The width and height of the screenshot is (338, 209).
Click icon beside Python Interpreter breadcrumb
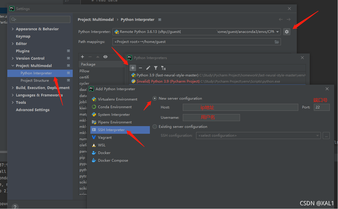click(160, 20)
